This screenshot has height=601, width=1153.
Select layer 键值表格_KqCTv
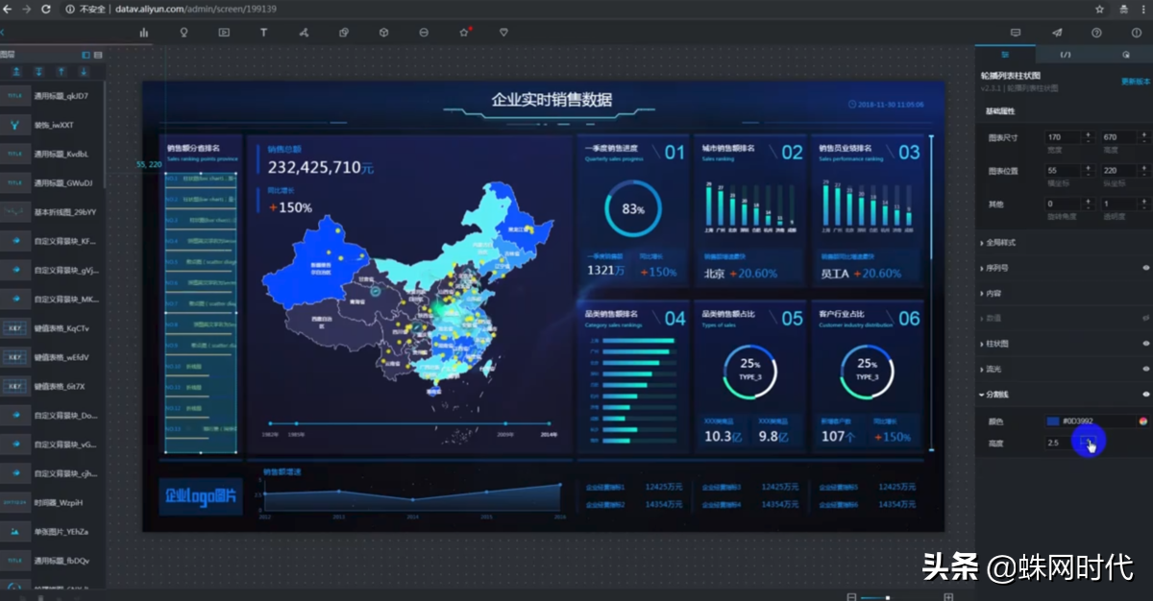(52, 328)
